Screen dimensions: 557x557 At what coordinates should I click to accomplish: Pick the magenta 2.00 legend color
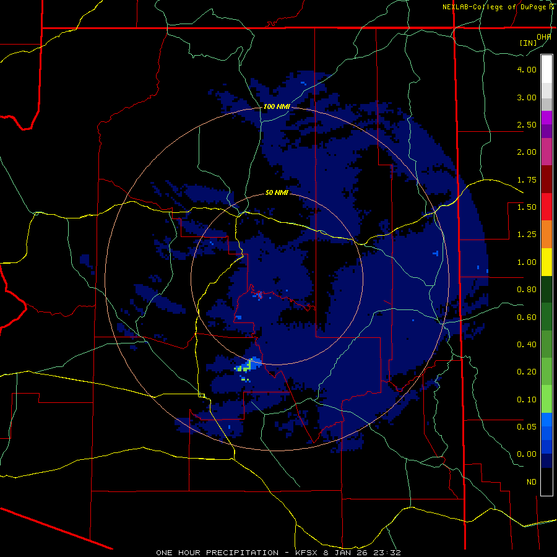coord(546,152)
